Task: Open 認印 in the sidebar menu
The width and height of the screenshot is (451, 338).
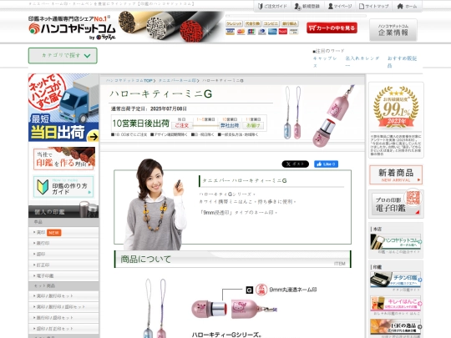Action: point(63,254)
